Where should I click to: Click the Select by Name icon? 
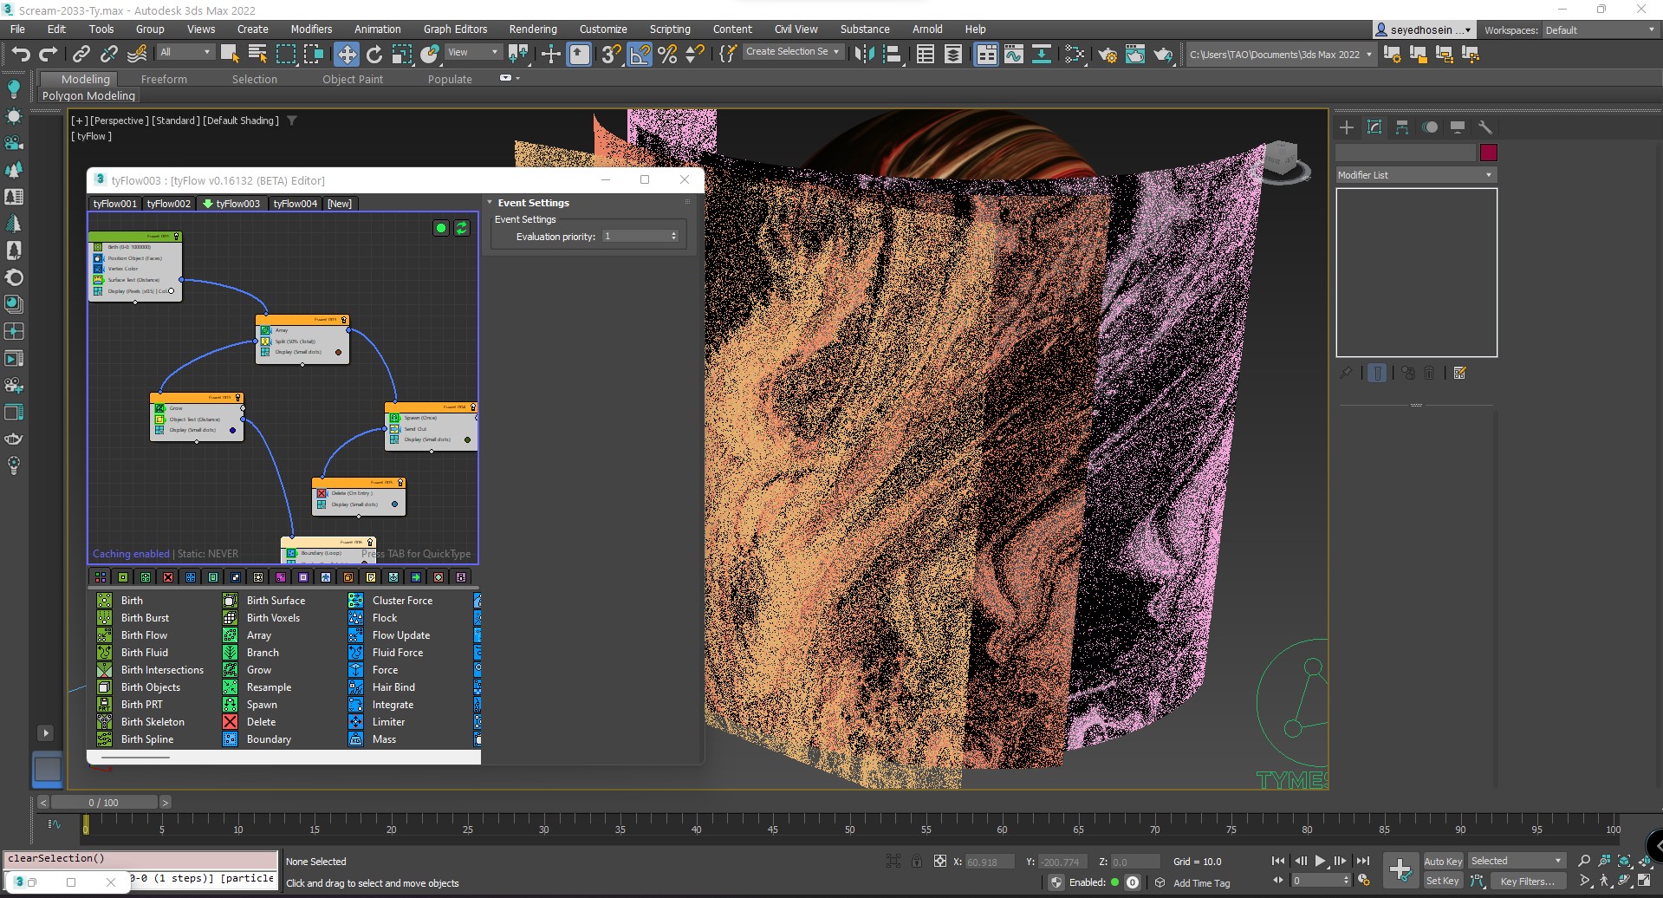point(257,55)
